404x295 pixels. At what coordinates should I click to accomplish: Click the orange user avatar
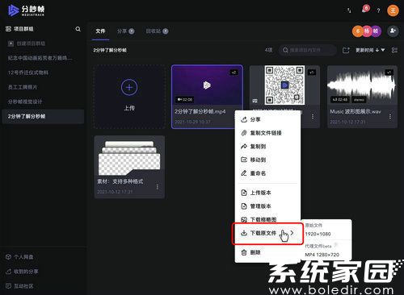pos(393,10)
